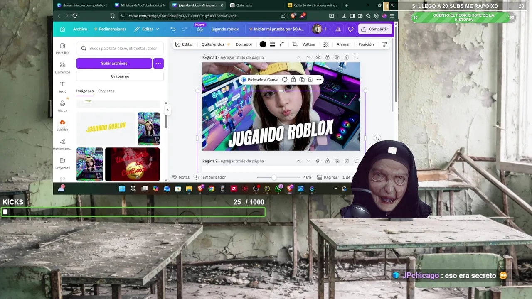Image resolution: width=532 pixels, height=299 pixels.
Task: Switch to Quitar texto browser tab
Action: click(x=244, y=5)
